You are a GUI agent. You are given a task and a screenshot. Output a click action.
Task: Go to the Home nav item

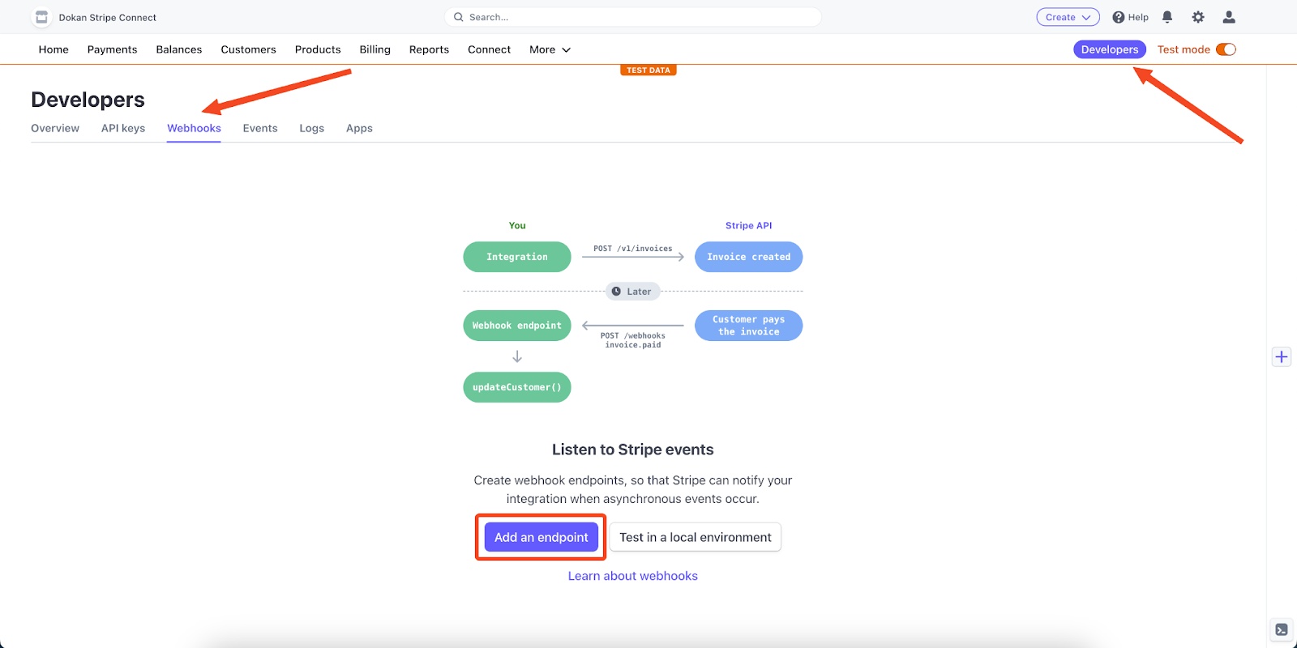[x=54, y=49]
